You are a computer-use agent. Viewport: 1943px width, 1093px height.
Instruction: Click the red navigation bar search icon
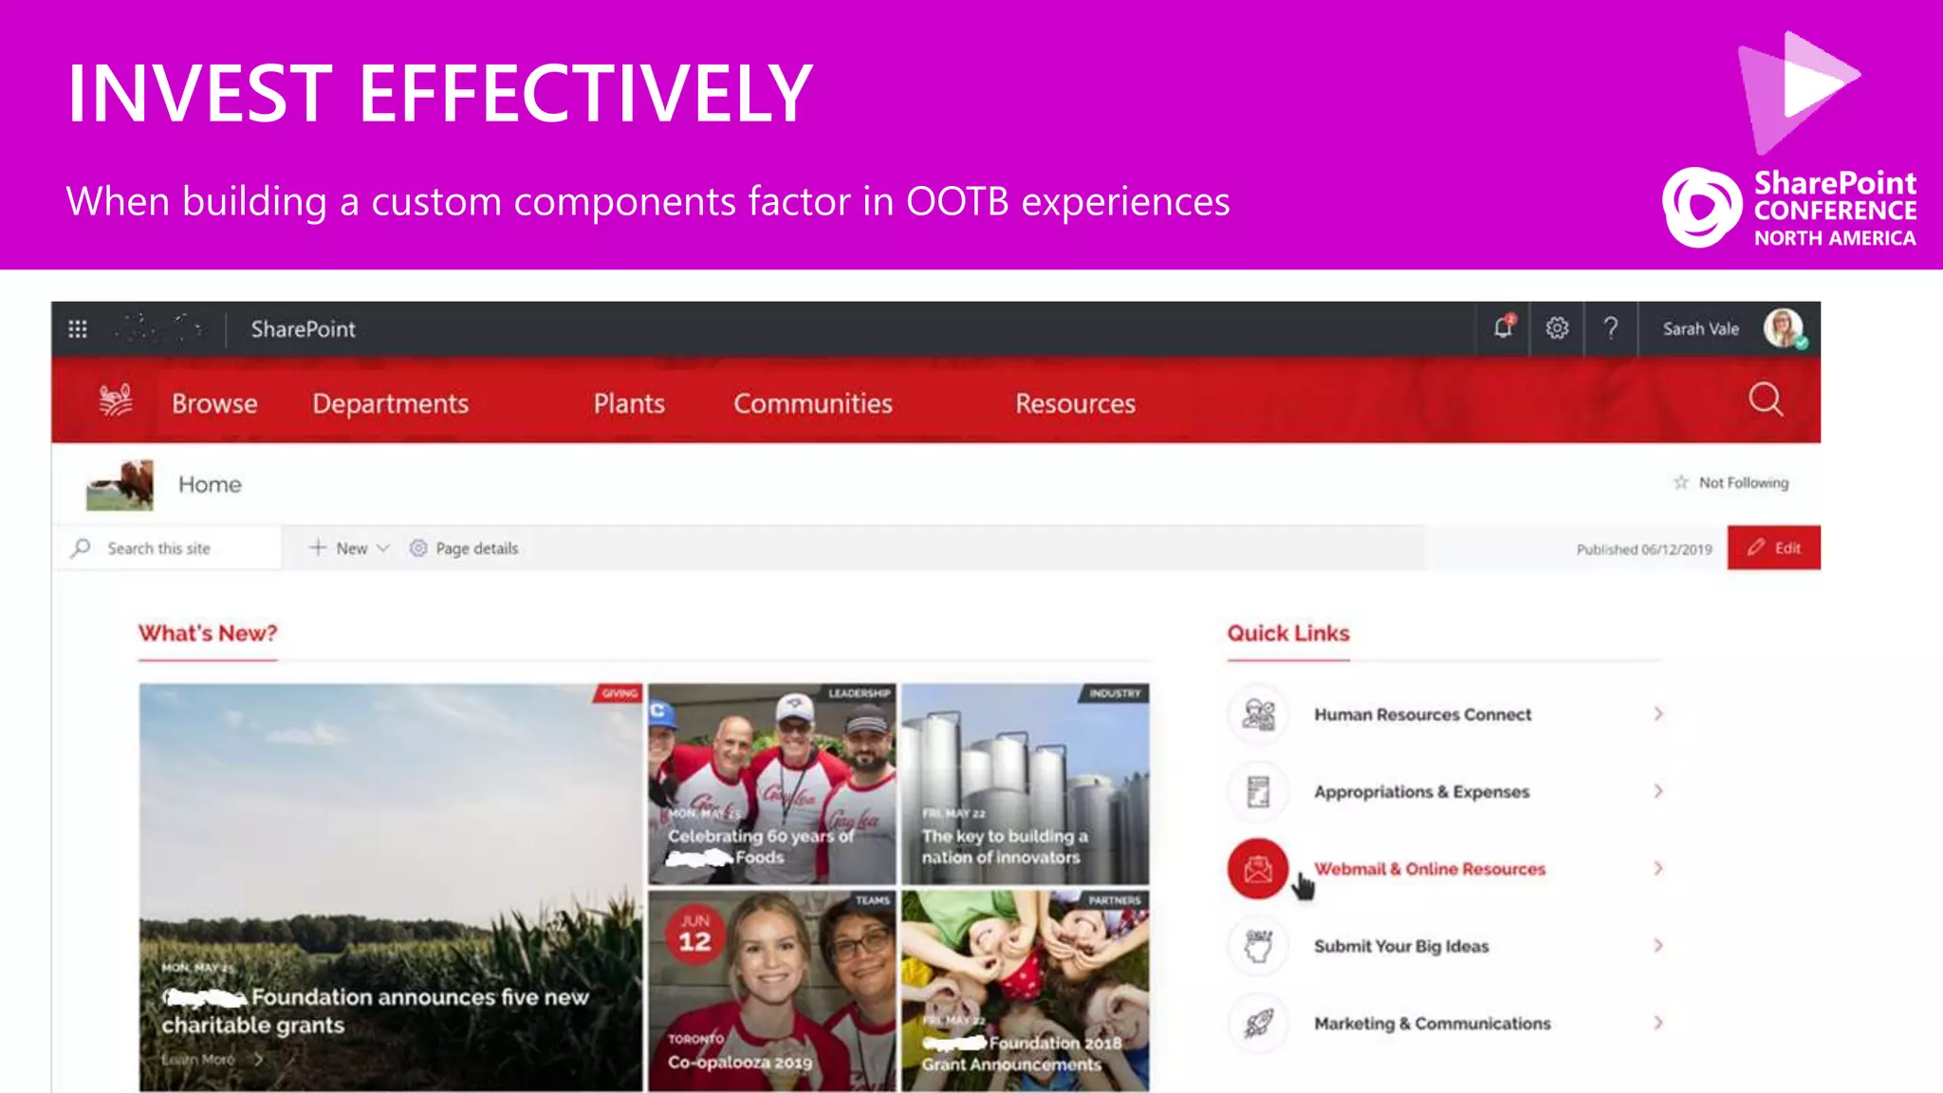[1765, 400]
